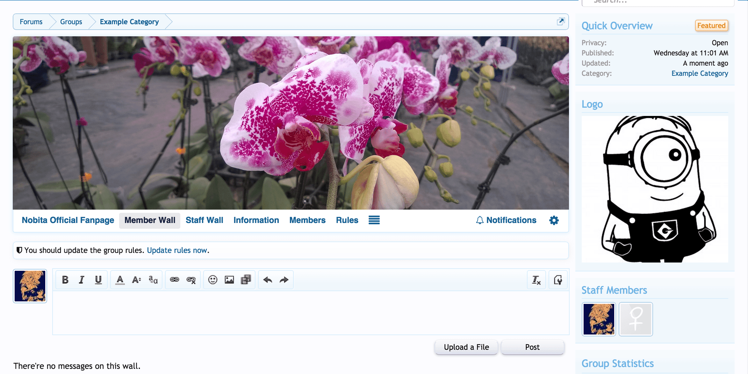The height and width of the screenshot is (374, 748).
Task: Switch editor to BB code mode
Action: point(558,280)
